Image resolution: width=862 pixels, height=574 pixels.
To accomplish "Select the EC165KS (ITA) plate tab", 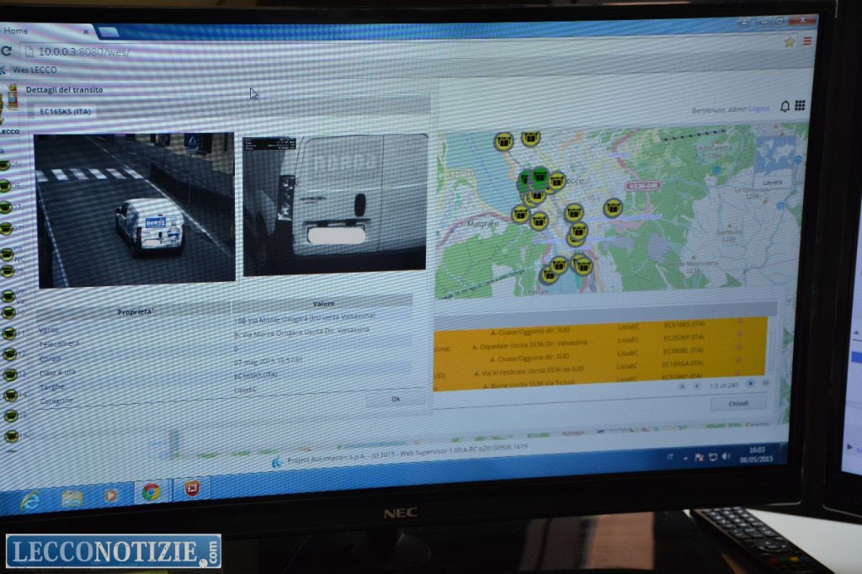I will (x=66, y=111).
